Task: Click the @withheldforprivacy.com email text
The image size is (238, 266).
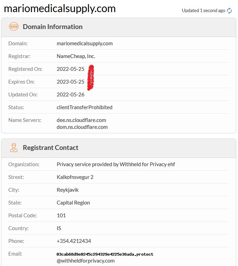Action: [x=86, y=261]
